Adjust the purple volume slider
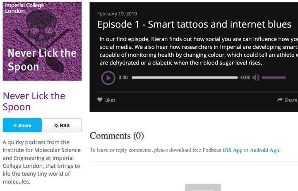This screenshot has height=191, width=298. [274, 78]
